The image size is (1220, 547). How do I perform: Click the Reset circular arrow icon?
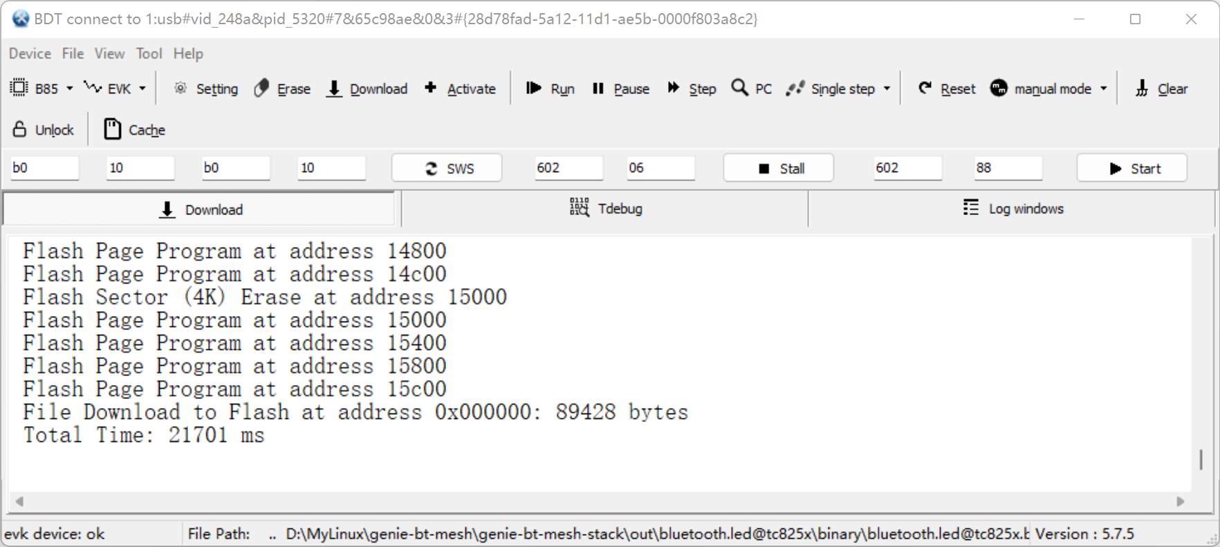coord(925,87)
